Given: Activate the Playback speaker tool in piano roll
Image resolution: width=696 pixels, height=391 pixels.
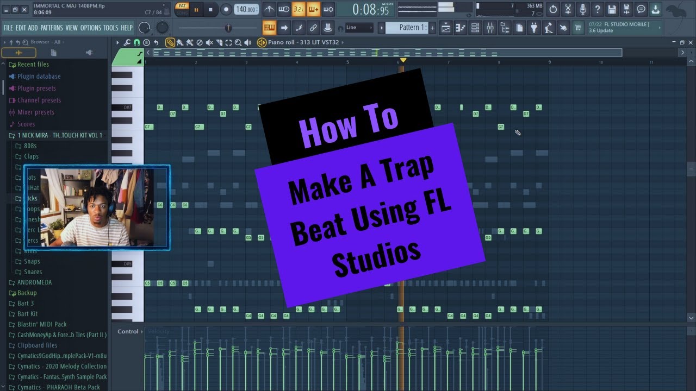Looking at the screenshot, I should coord(247,42).
